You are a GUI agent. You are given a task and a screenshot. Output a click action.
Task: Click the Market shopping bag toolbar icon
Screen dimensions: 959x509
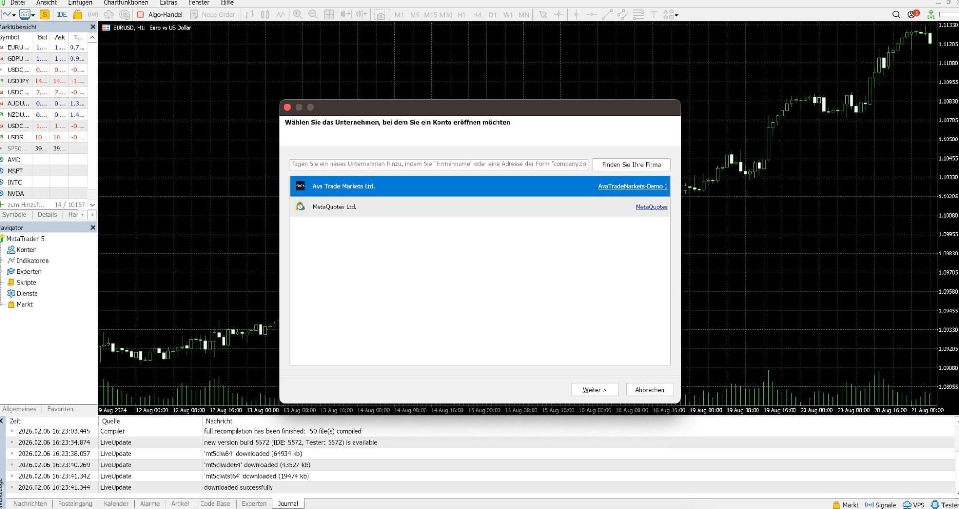pyautogui.click(x=77, y=14)
